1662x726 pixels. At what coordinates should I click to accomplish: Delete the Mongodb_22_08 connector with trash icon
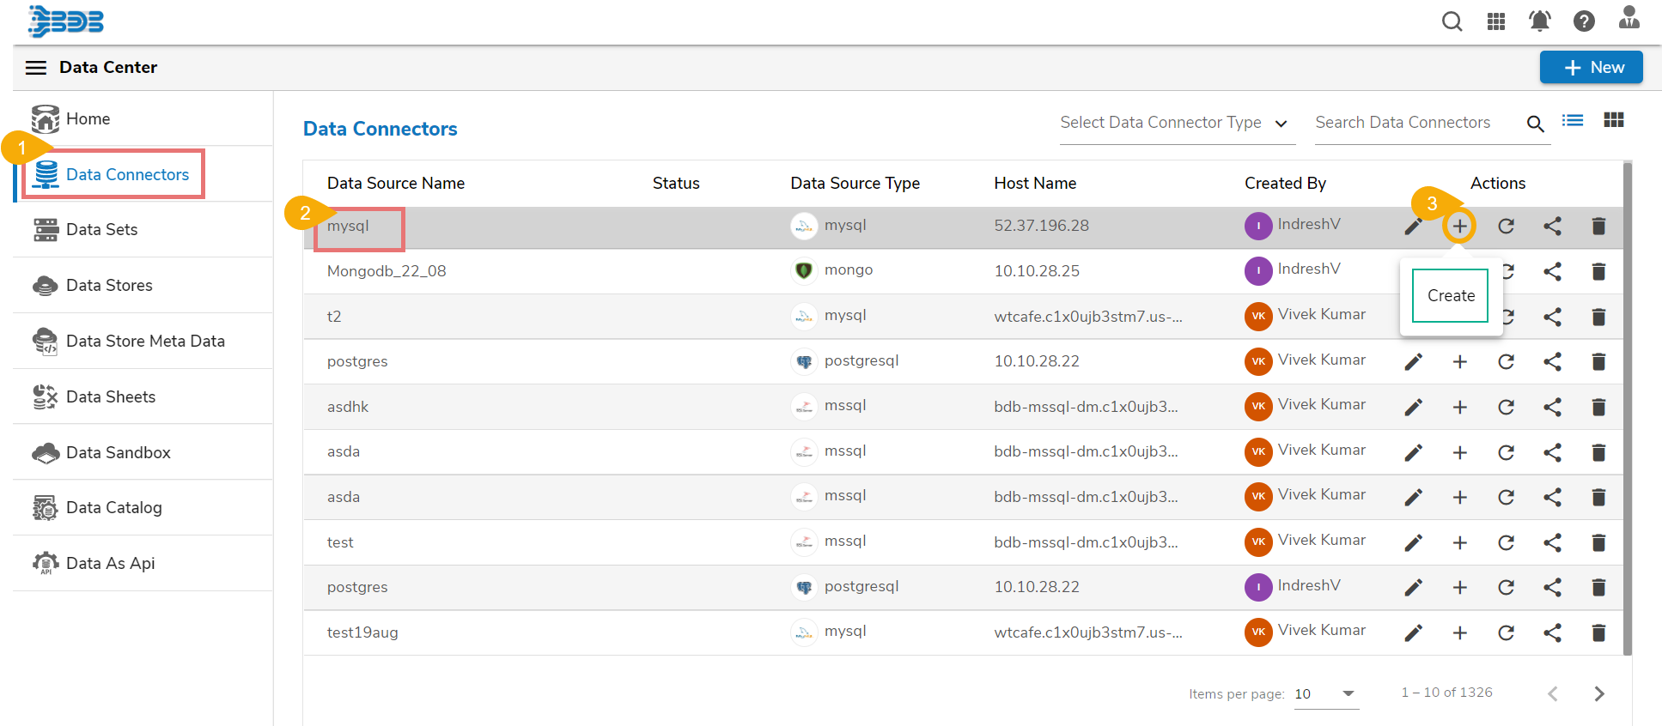point(1598,272)
